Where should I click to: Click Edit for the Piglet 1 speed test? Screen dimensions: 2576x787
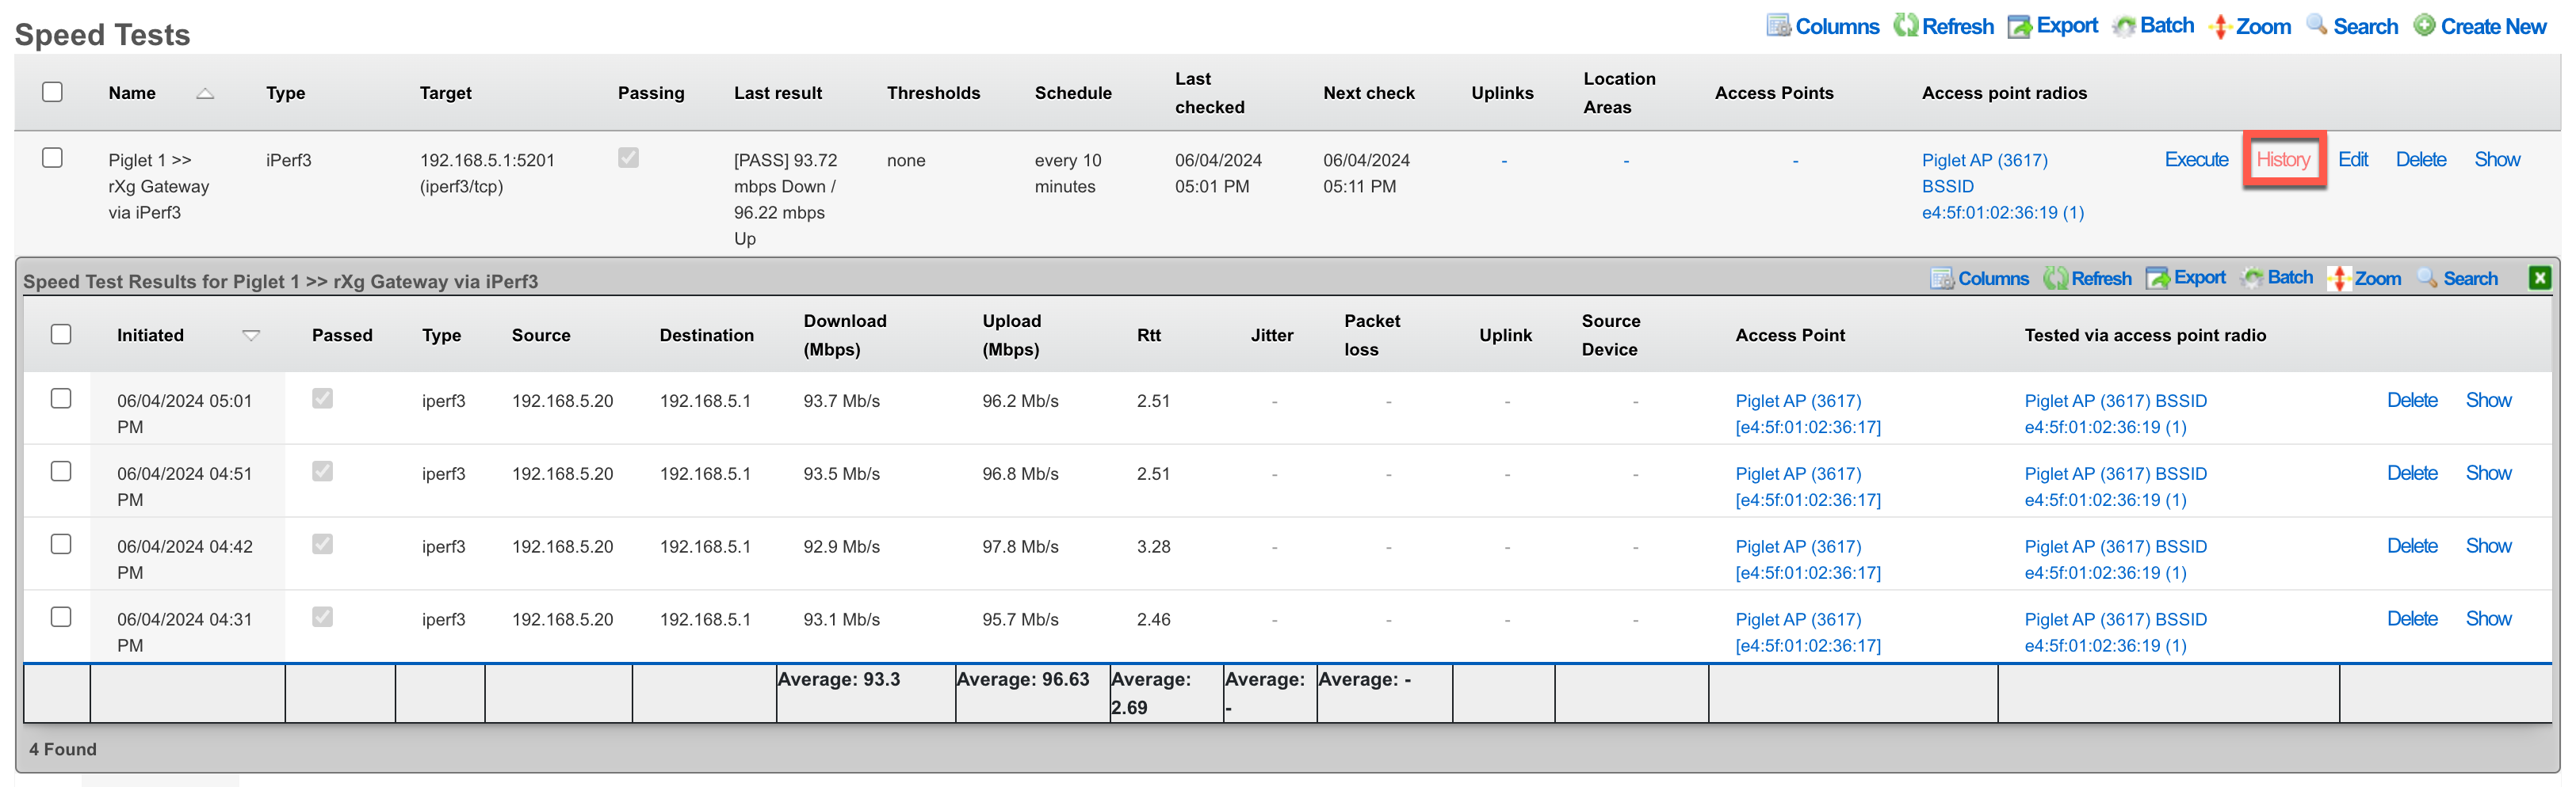(2352, 160)
